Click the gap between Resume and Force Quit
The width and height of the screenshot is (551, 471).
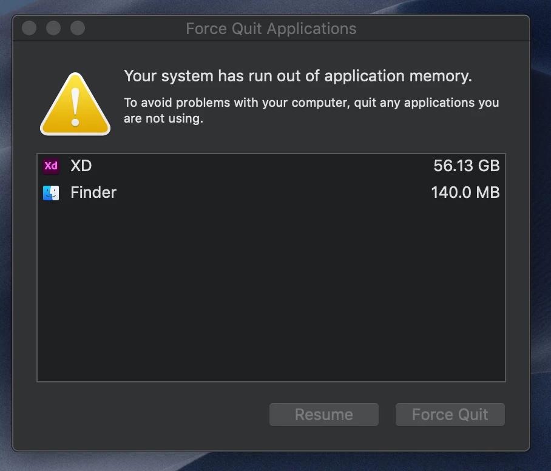[x=387, y=415]
